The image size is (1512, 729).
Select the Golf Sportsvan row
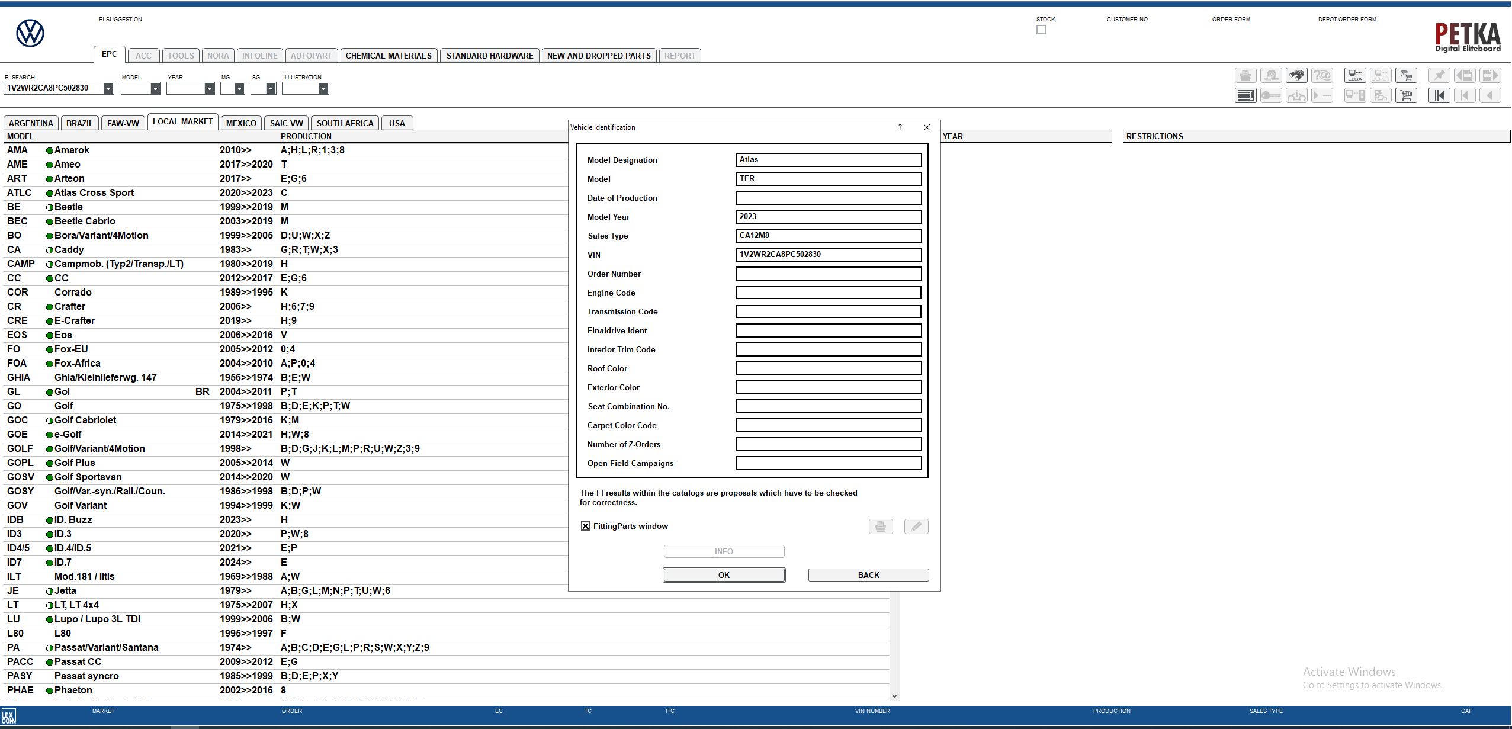pos(284,477)
